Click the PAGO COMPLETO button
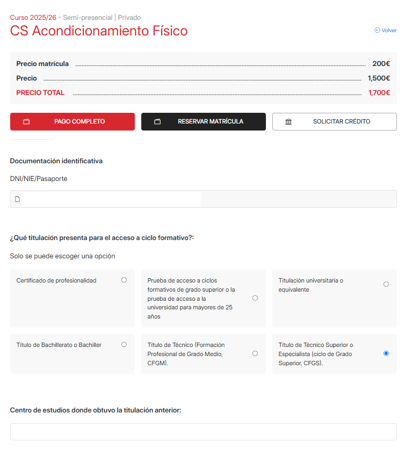Screen dimensions: 419x449 (x=73, y=122)
